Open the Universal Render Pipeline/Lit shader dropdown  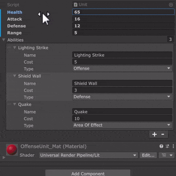coord(88,155)
